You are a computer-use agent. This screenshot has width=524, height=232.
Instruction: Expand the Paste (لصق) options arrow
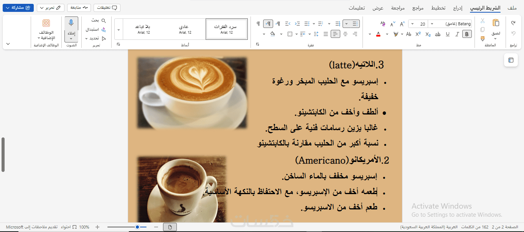pyautogui.click(x=496, y=39)
